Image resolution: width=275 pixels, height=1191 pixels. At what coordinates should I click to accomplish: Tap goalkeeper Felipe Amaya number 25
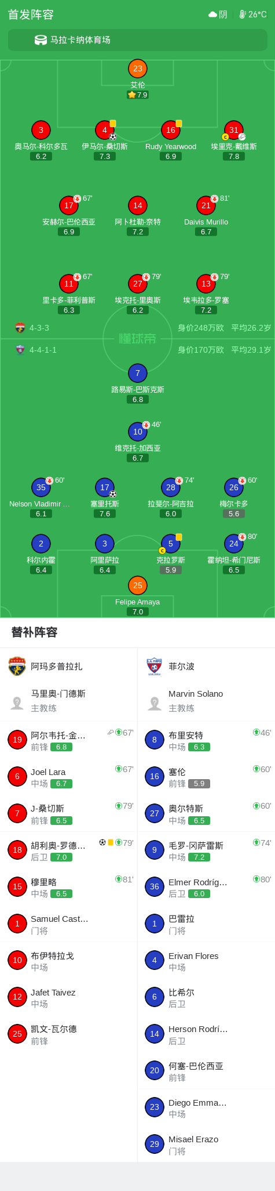[x=138, y=585]
